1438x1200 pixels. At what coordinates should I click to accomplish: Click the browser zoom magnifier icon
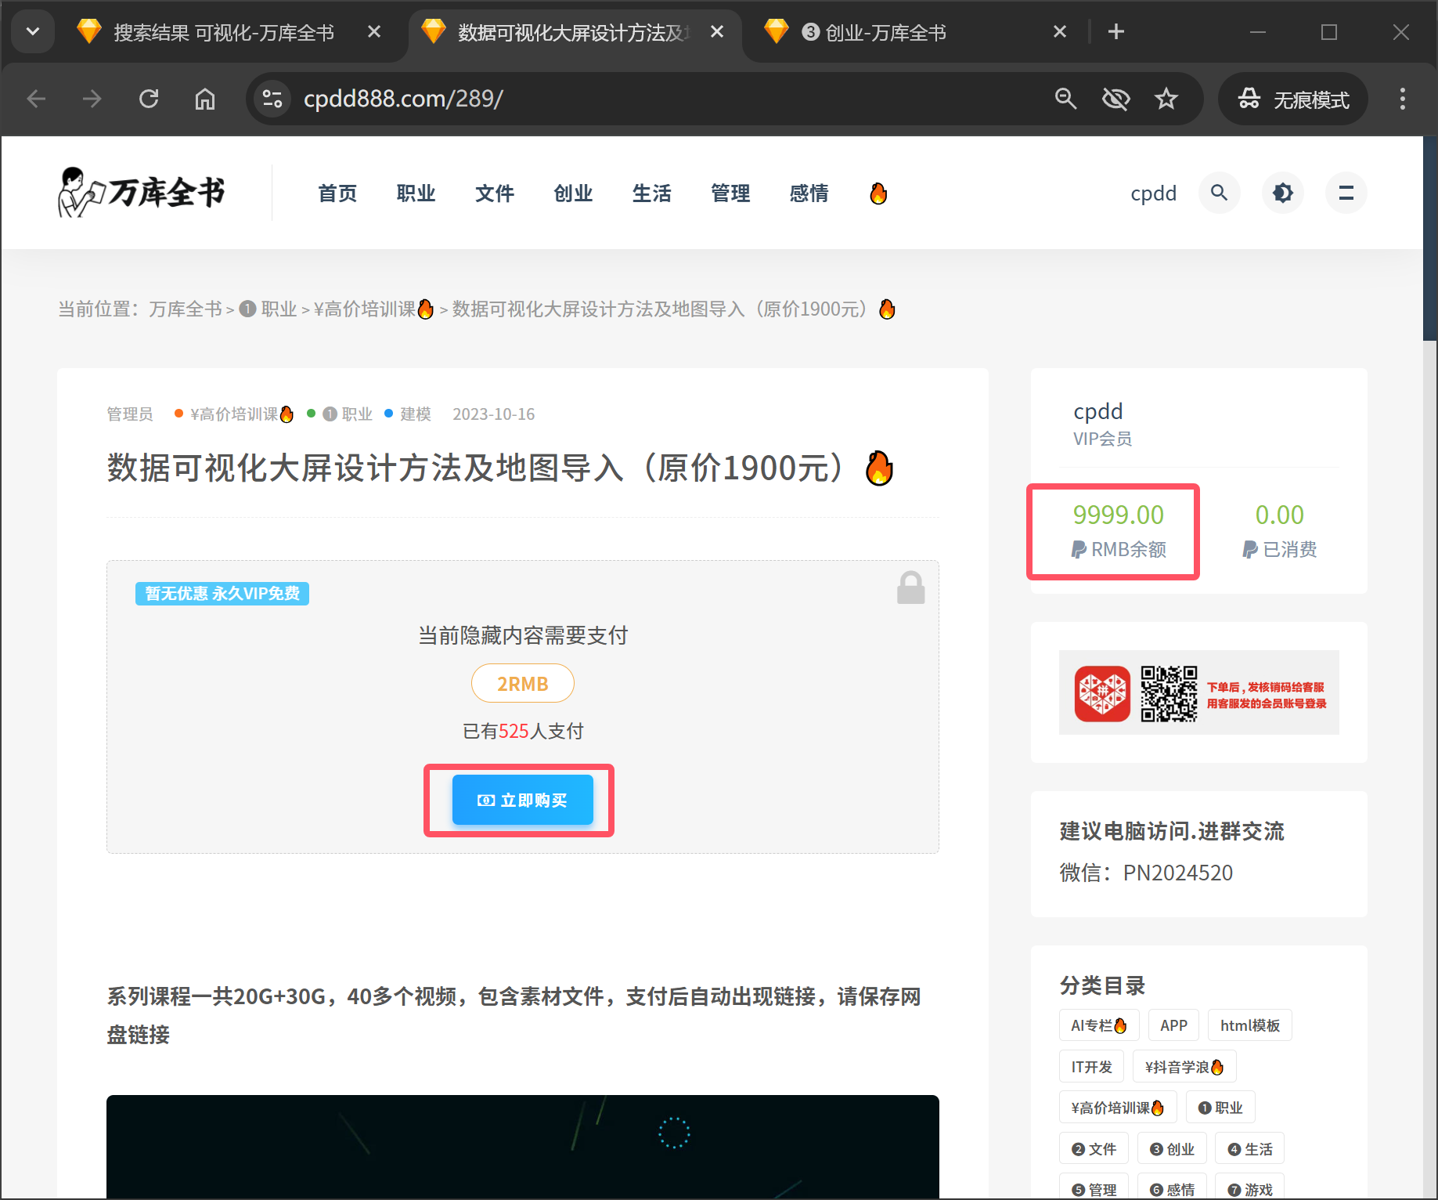pyautogui.click(x=1065, y=99)
